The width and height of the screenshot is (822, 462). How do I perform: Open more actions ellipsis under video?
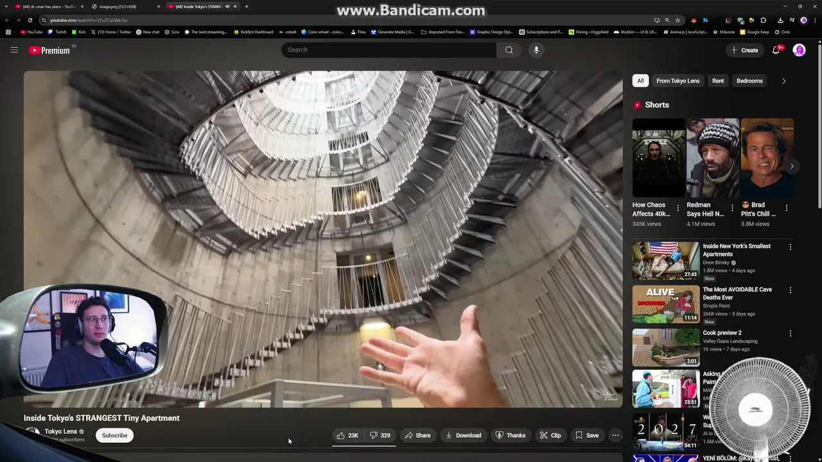615,435
